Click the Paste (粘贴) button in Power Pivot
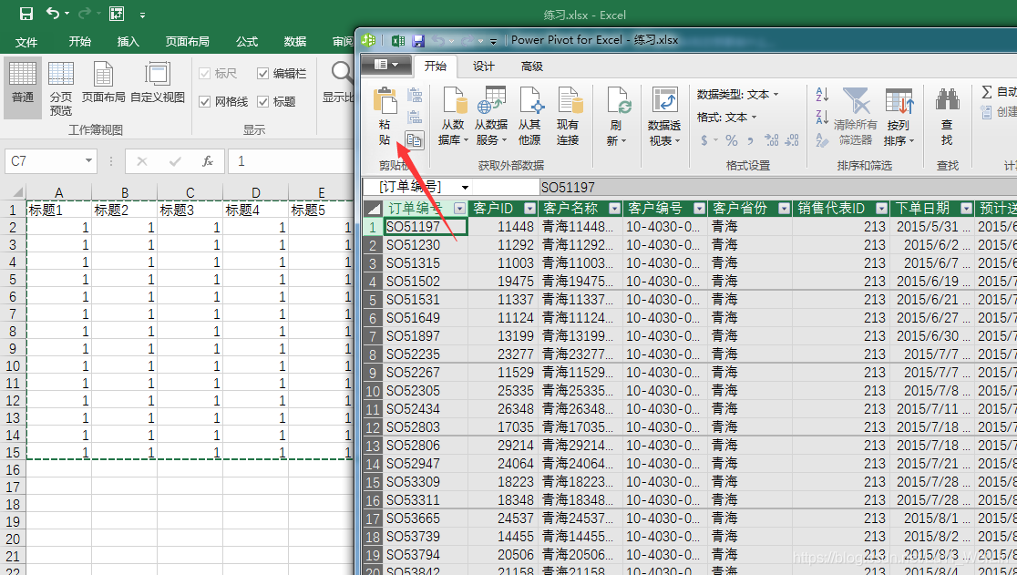This screenshot has width=1017, height=575. (x=385, y=118)
